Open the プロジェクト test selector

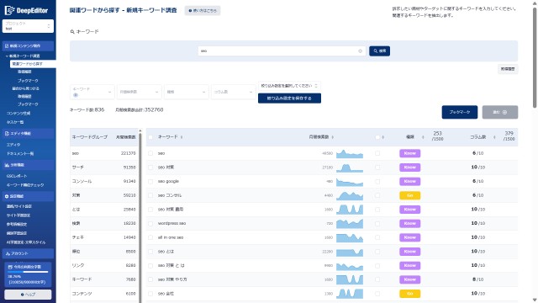pyautogui.click(x=28, y=26)
